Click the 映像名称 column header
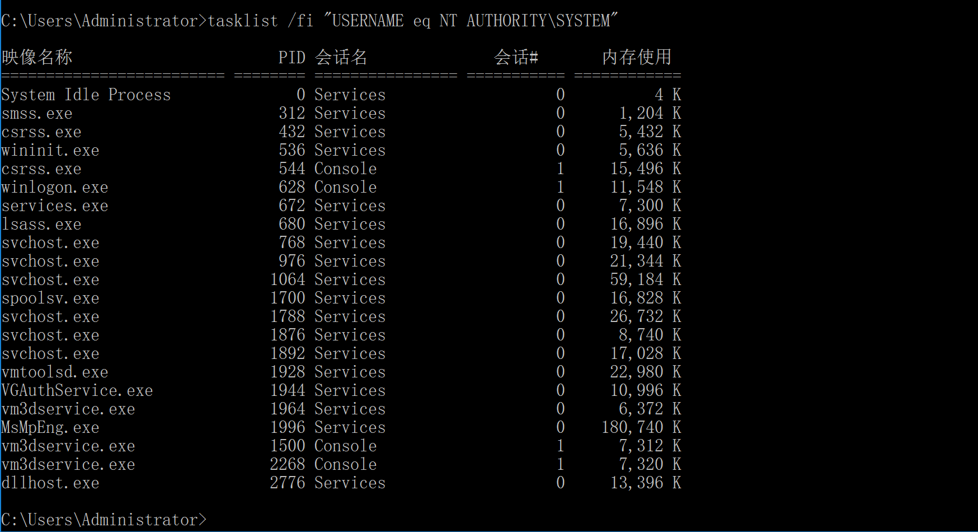The height and width of the screenshot is (532, 978). tap(37, 57)
